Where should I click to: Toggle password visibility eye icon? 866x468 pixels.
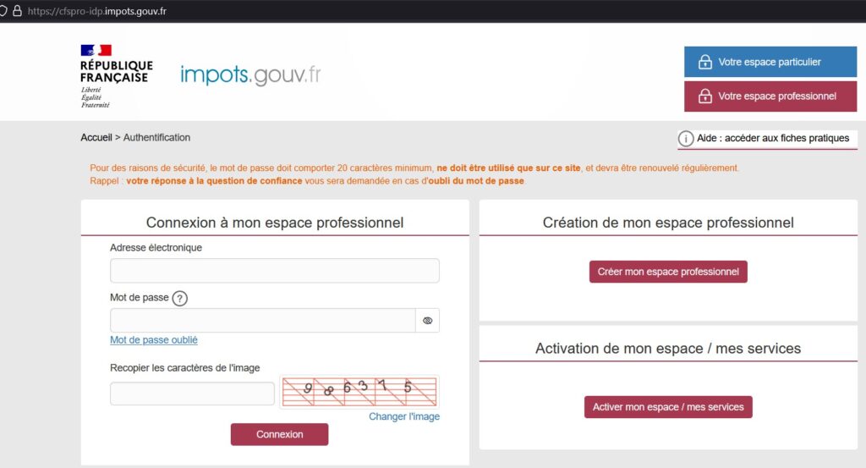pyautogui.click(x=427, y=321)
